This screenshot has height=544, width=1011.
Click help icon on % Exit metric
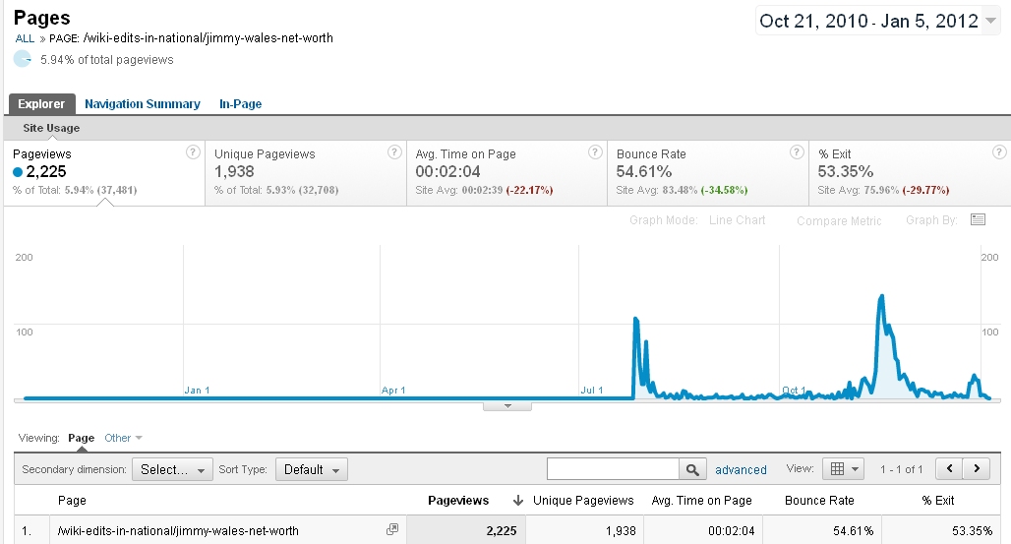click(999, 152)
